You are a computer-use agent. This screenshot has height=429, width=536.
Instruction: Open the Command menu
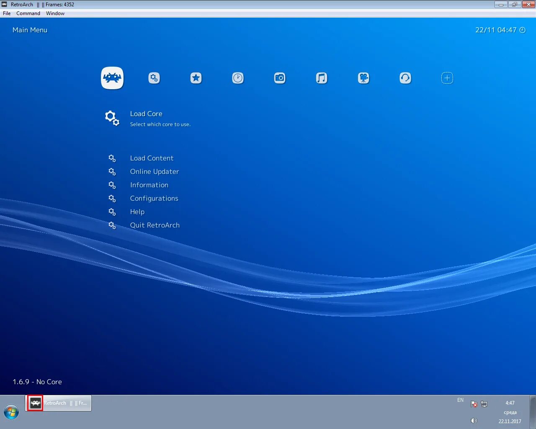point(28,13)
